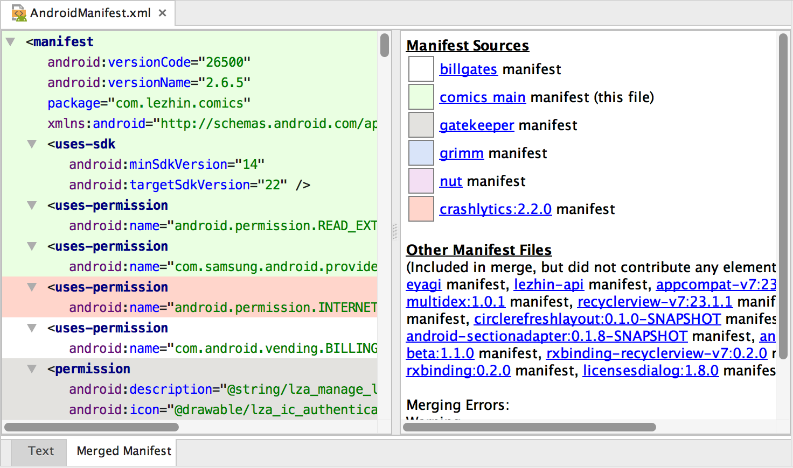This screenshot has height=468, width=793.
Task: Open the gatekeeper manifest link
Action: click(477, 125)
